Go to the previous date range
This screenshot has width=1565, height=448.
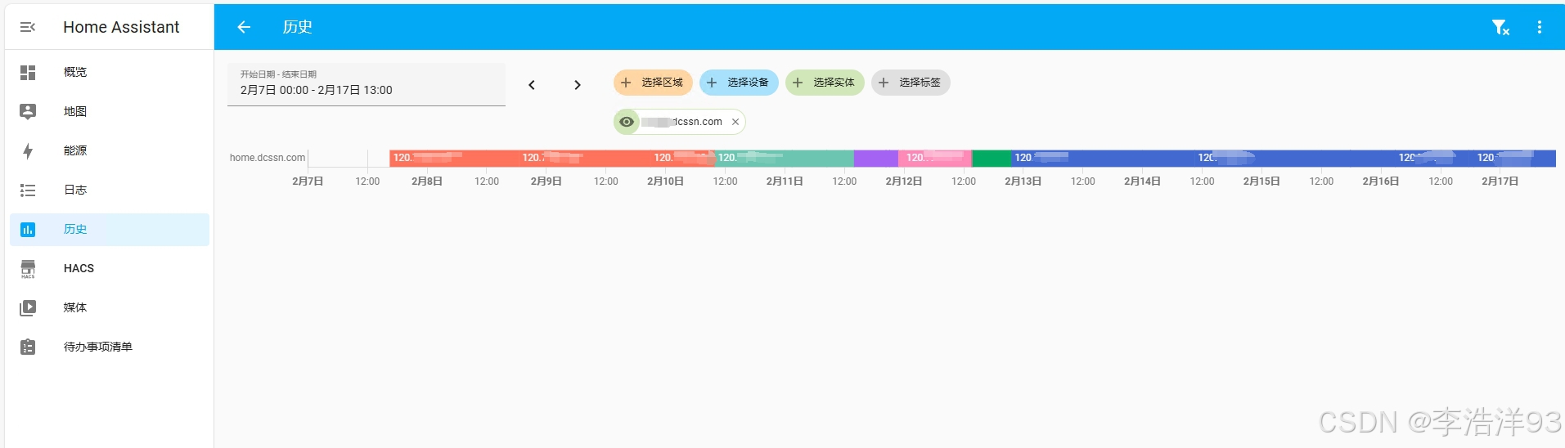pyautogui.click(x=532, y=84)
